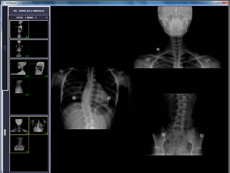Select the DX - DEMO_DX_2 2009.03.24 study header
The image size is (230, 173).
[x=29, y=11]
